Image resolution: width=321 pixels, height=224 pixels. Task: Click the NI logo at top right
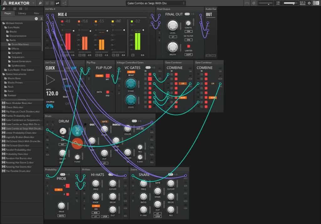coord(316,3)
